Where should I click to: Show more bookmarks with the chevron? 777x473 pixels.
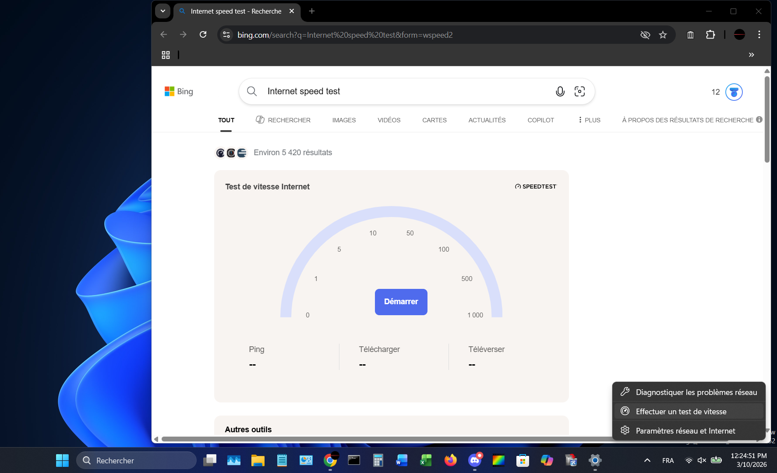(x=751, y=55)
